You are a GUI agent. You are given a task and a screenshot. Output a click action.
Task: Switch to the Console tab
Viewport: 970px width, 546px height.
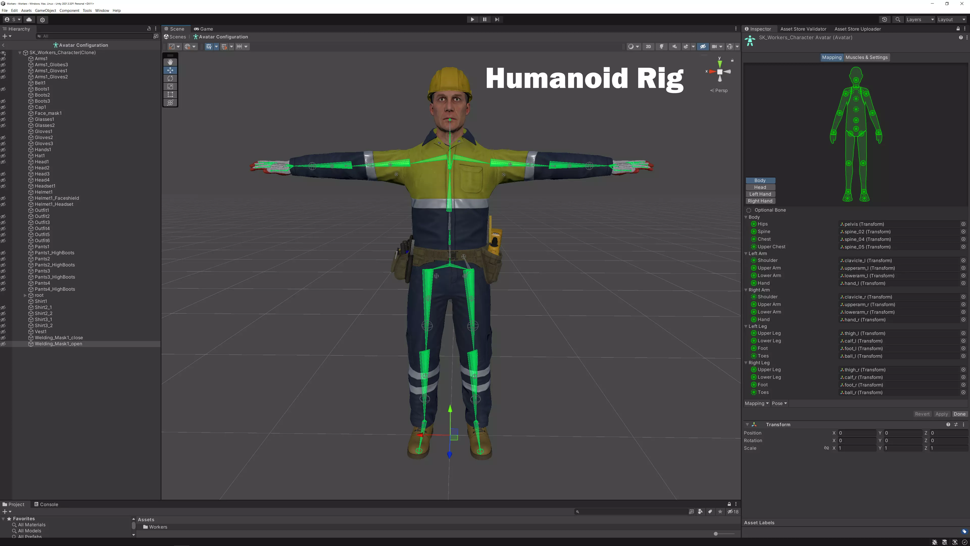(x=46, y=505)
